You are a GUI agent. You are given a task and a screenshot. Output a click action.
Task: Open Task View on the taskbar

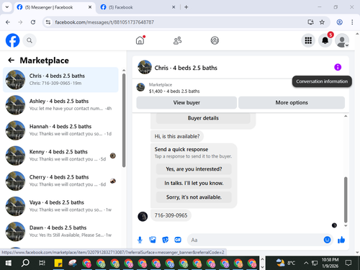pos(42,263)
